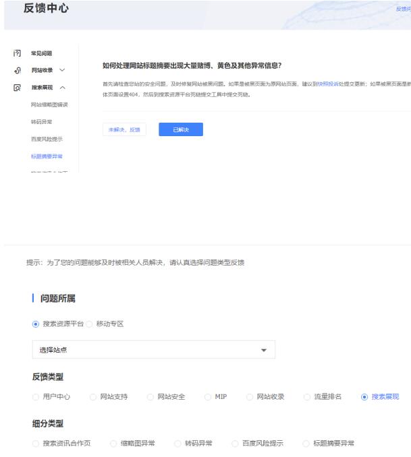Select the 搜索资源平台 radio option

[37, 324]
